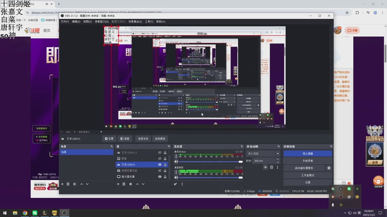Open the 视图(V) menu in OBS
387x217 pixels.
click(x=88, y=22)
